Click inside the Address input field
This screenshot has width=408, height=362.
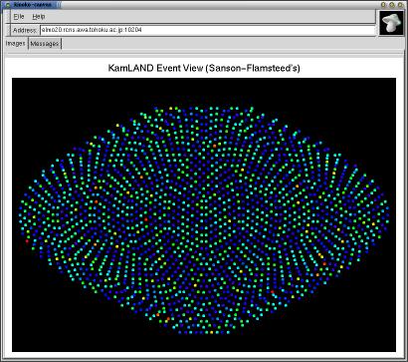[x=208, y=30]
